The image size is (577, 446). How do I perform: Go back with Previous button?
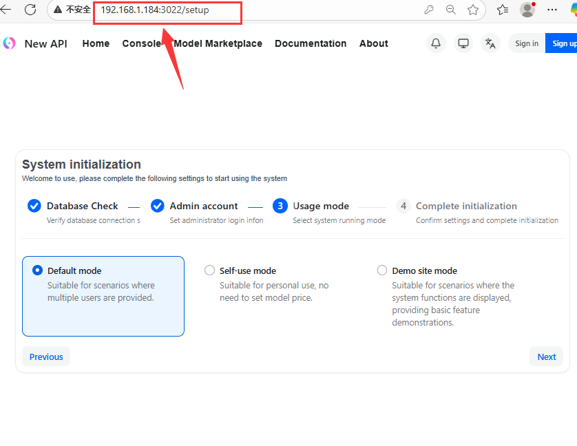point(46,357)
